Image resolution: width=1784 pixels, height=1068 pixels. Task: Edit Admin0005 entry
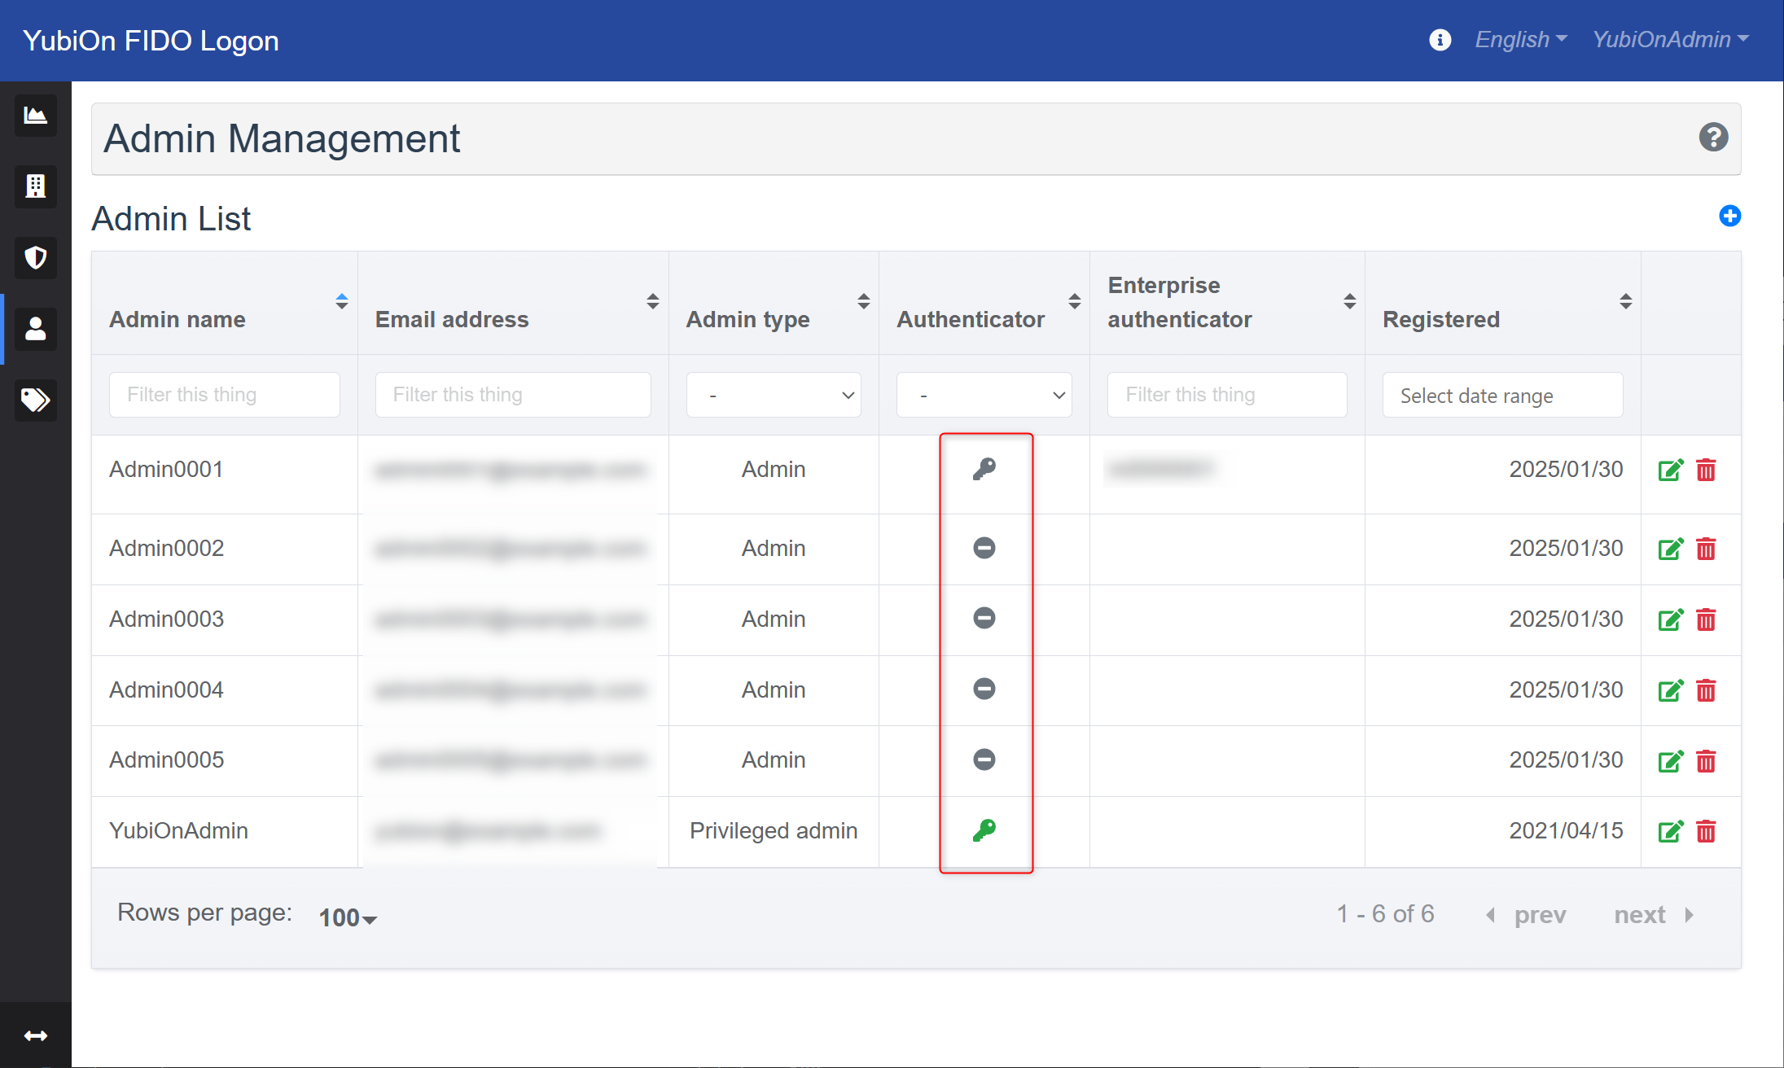coord(1670,761)
